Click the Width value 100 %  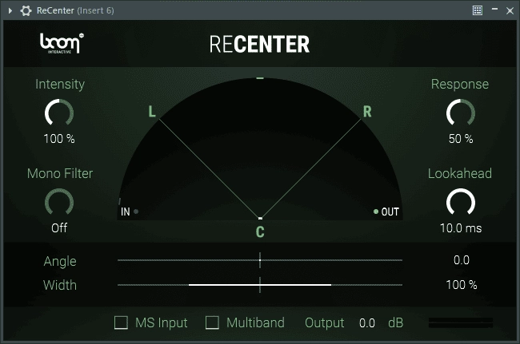point(462,284)
